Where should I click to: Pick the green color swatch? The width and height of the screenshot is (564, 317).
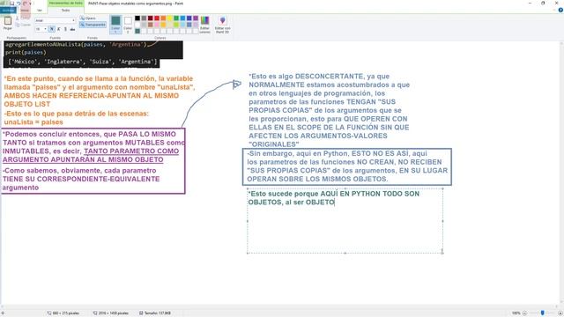pyautogui.click(x=176, y=18)
